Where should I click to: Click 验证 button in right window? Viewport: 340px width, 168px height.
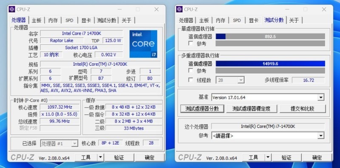pyautogui.click(x=286, y=157)
